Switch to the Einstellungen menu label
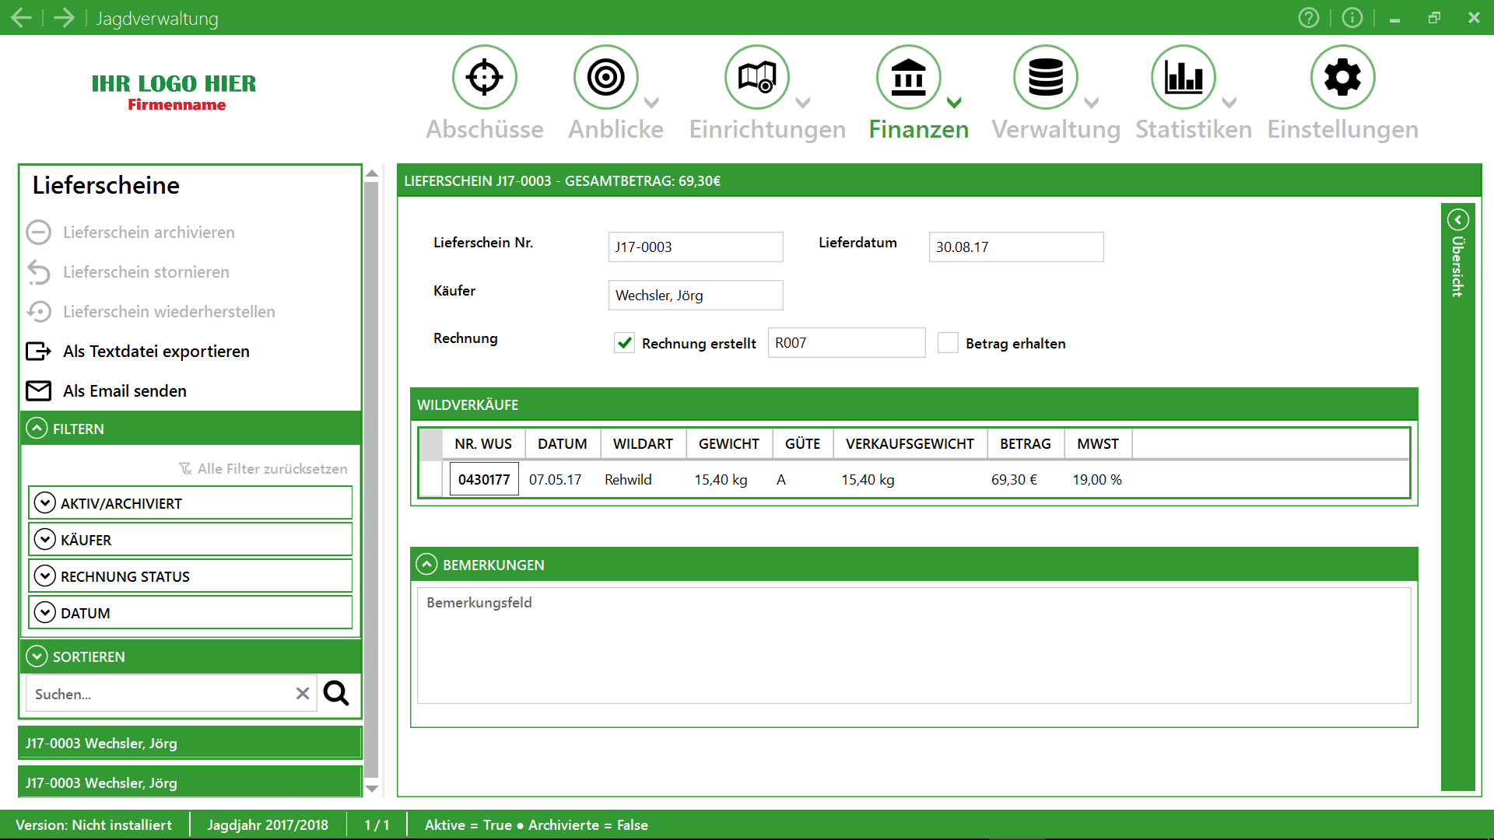The image size is (1494, 840). pos(1342,129)
